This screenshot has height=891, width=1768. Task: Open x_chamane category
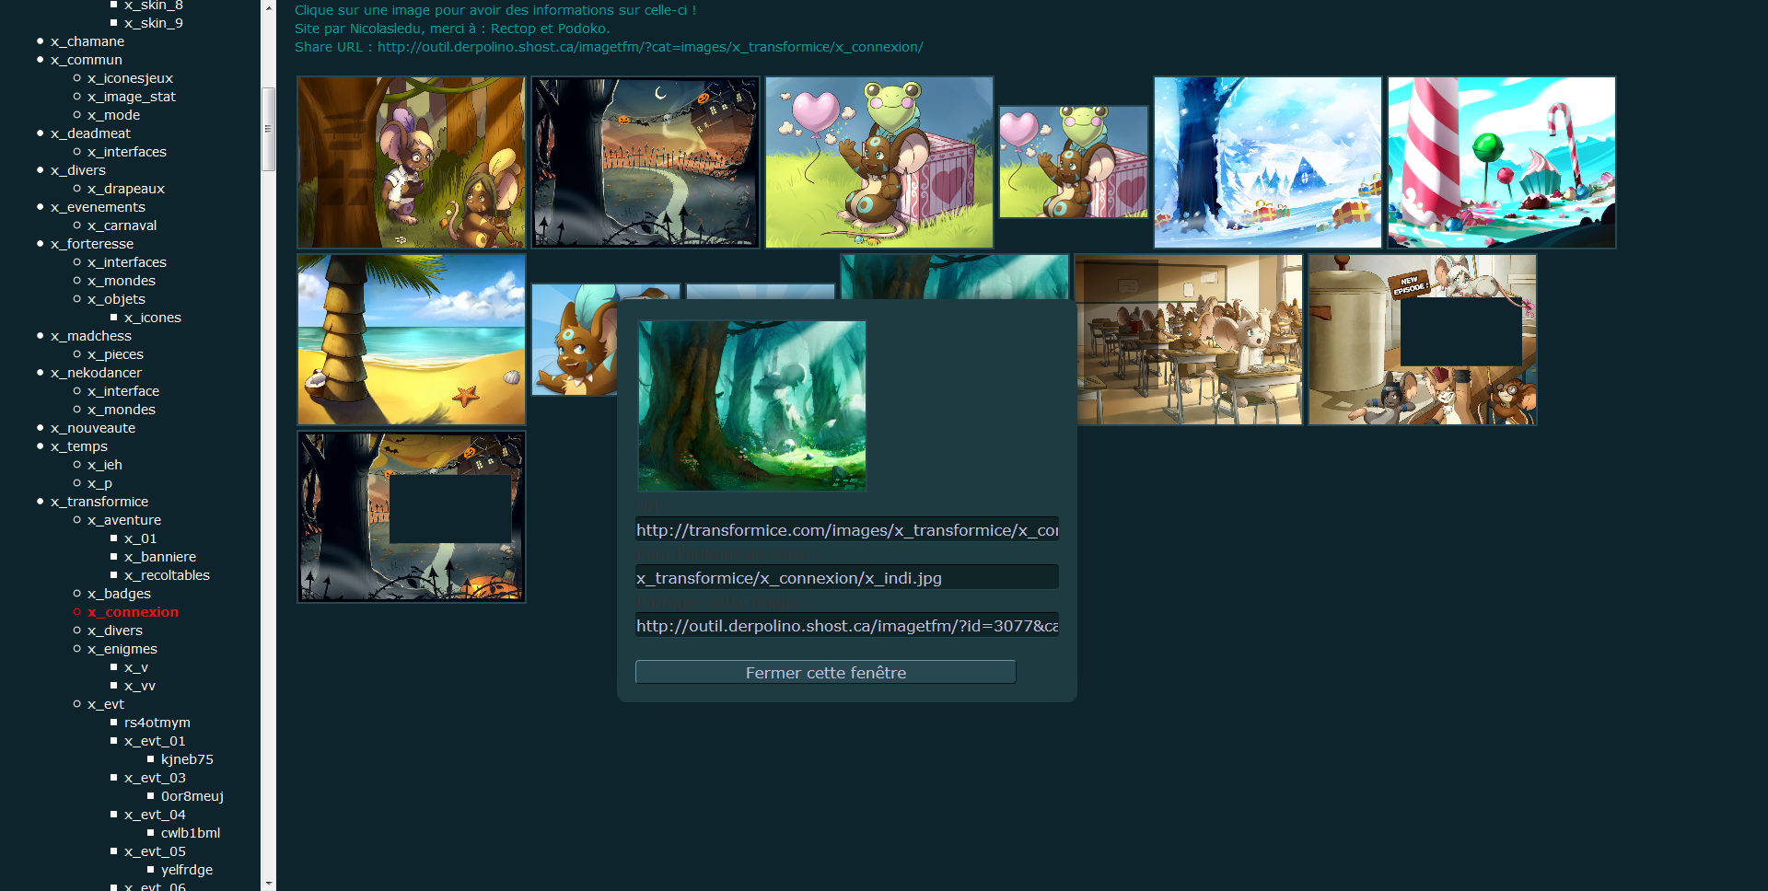pyautogui.click(x=87, y=41)
